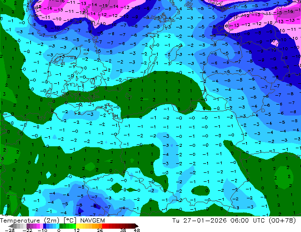301x232 pixels.
Task: Click the "48" legend label
Action: click(137, 230)
